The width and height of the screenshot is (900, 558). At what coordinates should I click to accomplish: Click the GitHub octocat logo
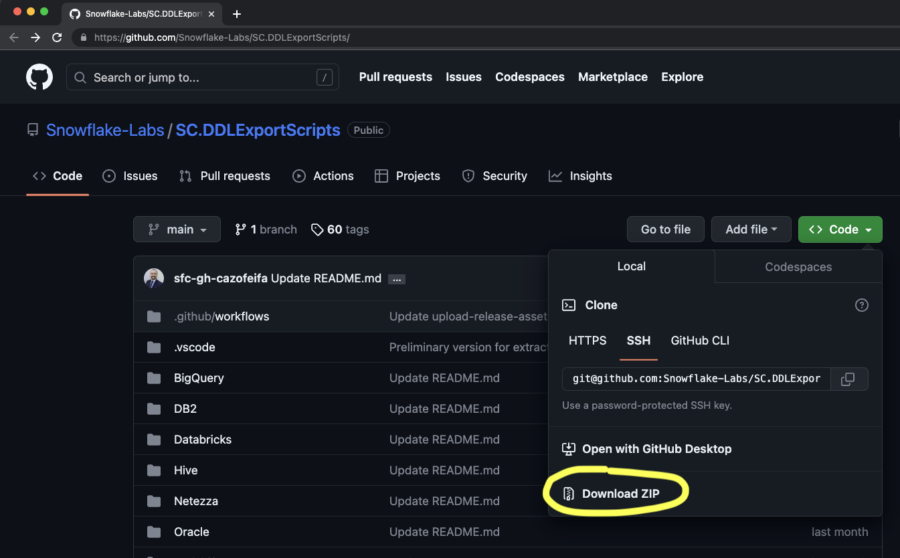[x=39, y=76]
